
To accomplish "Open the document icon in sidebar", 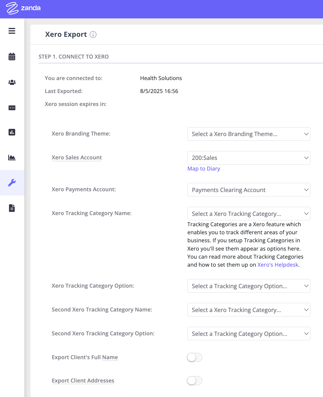I will 12,208.
